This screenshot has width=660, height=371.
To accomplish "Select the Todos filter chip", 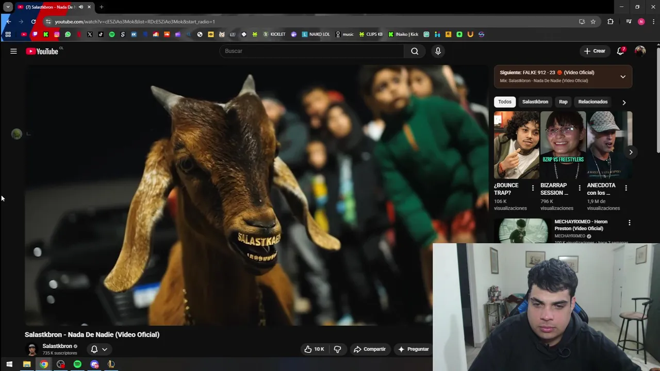I will coord(505,102).
